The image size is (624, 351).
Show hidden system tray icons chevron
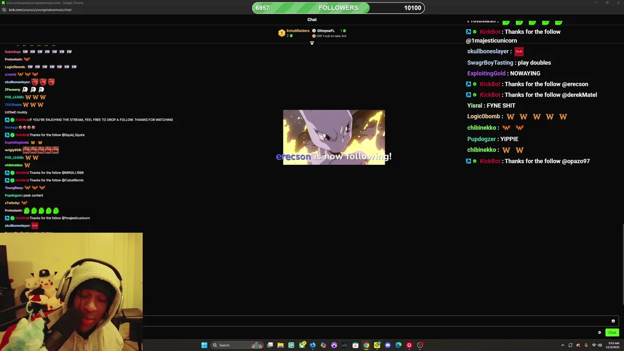(x=563, y=345)
